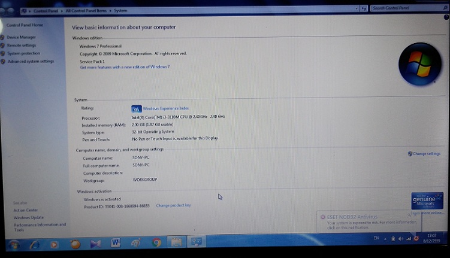Expand arrow after All Control Panel Items
Image resolution: width=450 pixels, height=258 pixels.
click(110, 11)
